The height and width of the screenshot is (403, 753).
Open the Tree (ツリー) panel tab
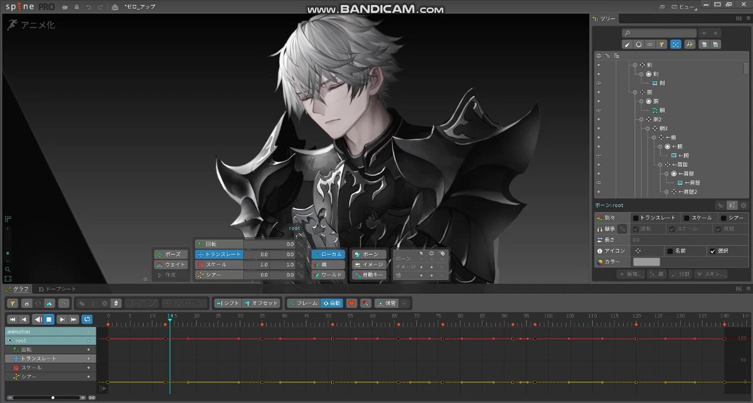[x=604, y=19]
